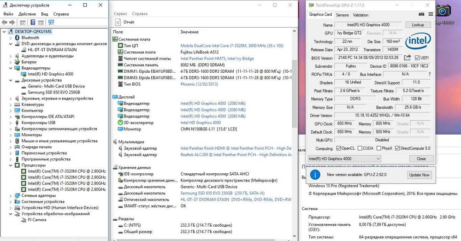
Task: Click the blue info icon in GPU-Z update notice
Action: point(315,175)
